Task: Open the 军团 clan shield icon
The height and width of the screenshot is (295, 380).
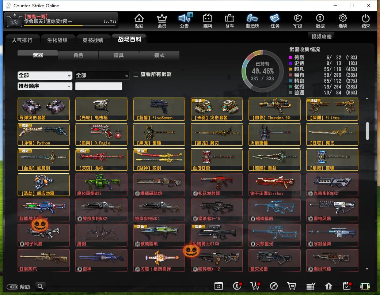Action: click(297, 21)
